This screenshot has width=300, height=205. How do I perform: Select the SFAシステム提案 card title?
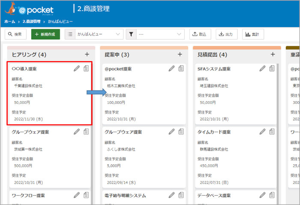[214, 69]
